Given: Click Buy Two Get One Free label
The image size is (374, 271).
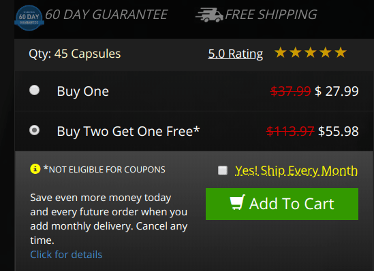Looking at the screenshot, I should [x=128, y=132].
